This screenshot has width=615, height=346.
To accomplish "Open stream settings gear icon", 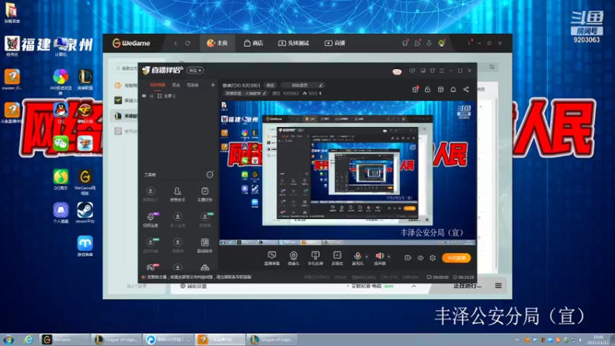I will click(x=433, y=258).
